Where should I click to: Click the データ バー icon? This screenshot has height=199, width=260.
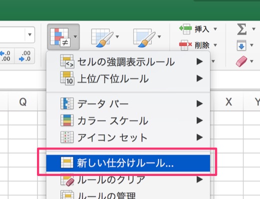coord(67,103)
